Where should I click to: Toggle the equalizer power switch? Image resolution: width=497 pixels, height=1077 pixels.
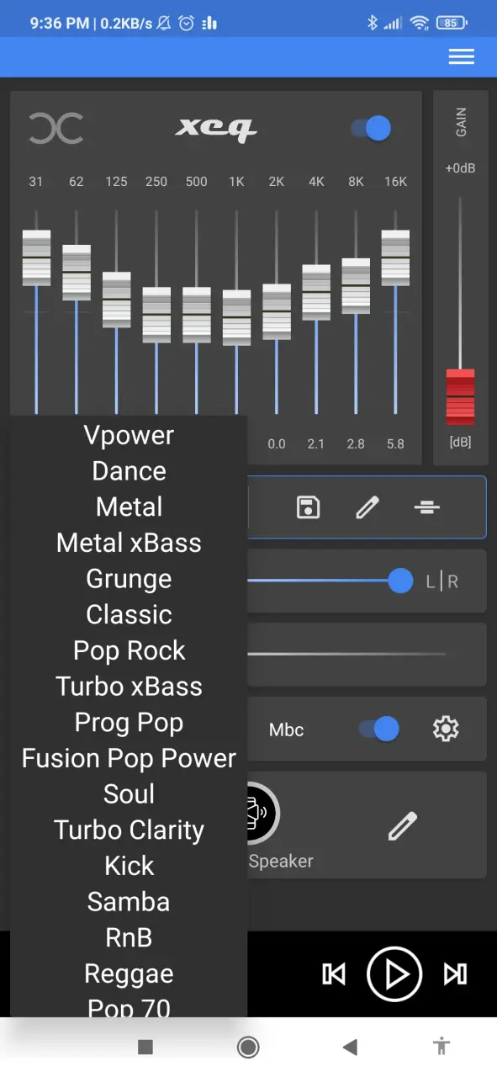tap(372, 129)
